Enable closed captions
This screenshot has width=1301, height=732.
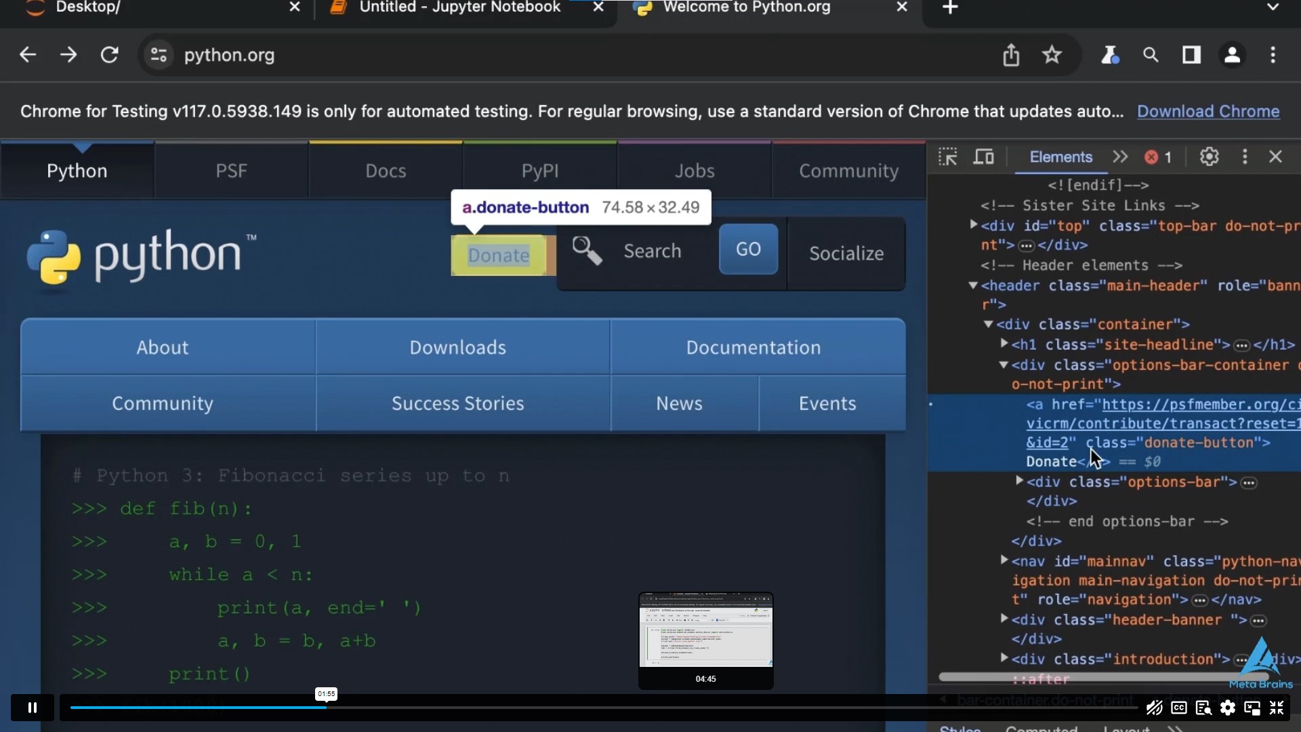(1179, 708)
